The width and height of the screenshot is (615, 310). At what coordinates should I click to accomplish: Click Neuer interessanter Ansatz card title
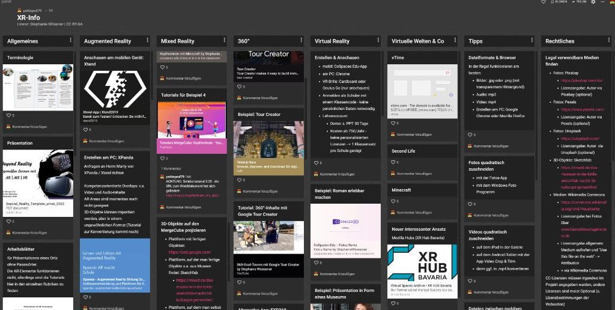point(419,229)
